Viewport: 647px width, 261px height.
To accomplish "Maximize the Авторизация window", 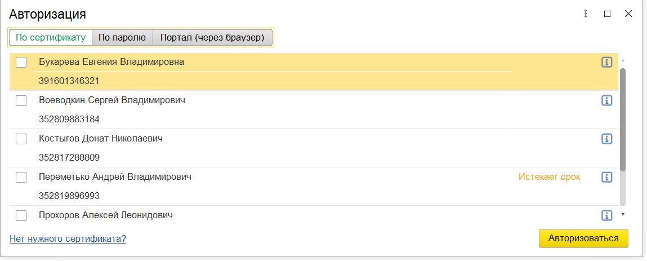I will [607, 14].
